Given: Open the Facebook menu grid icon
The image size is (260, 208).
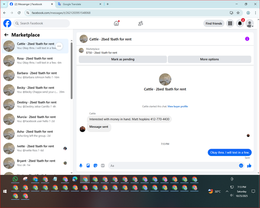Looking at the screenshot, I should 230,23.
